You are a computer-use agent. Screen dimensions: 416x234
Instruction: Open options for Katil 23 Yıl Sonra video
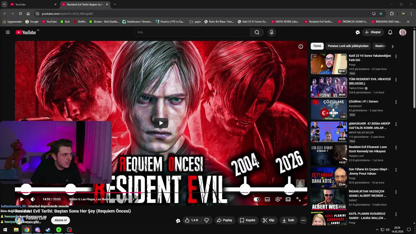click(x=396, y=56)
